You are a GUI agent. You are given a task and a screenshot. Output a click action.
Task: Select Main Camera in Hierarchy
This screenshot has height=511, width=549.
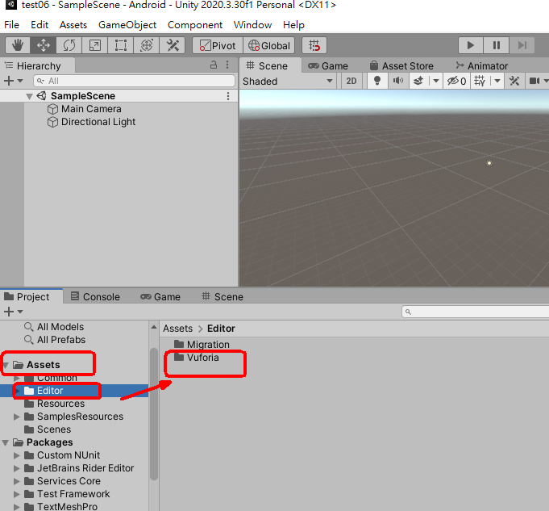pos(91,109)
